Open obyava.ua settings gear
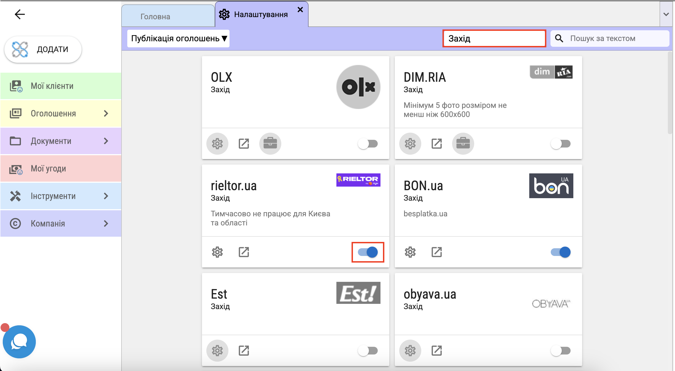 coord(410,351)
